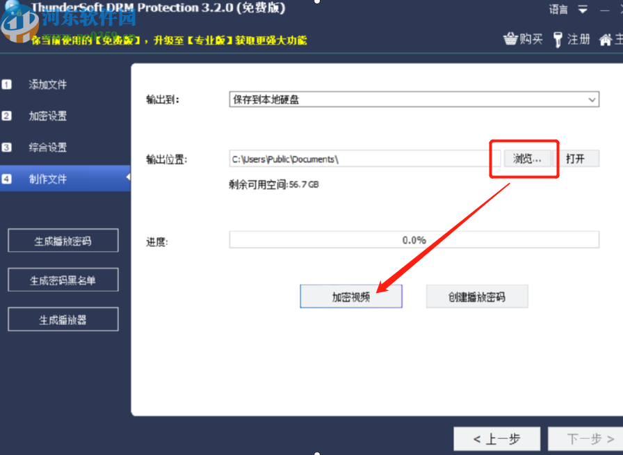Click step 4 icon beside 制作文件

coord(7,178)
